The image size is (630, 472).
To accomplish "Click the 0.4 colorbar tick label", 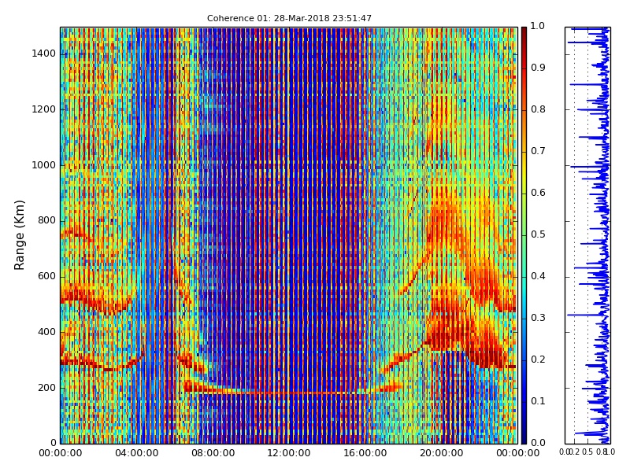I will click(x=538, y=276).
